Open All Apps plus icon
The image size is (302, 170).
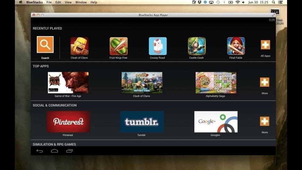pos(266,45)
